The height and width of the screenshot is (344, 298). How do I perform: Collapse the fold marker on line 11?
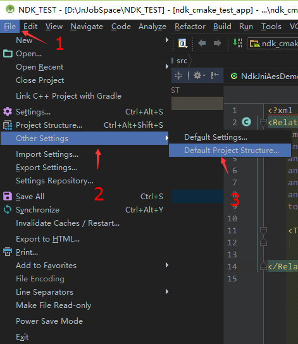coord(263,230)
